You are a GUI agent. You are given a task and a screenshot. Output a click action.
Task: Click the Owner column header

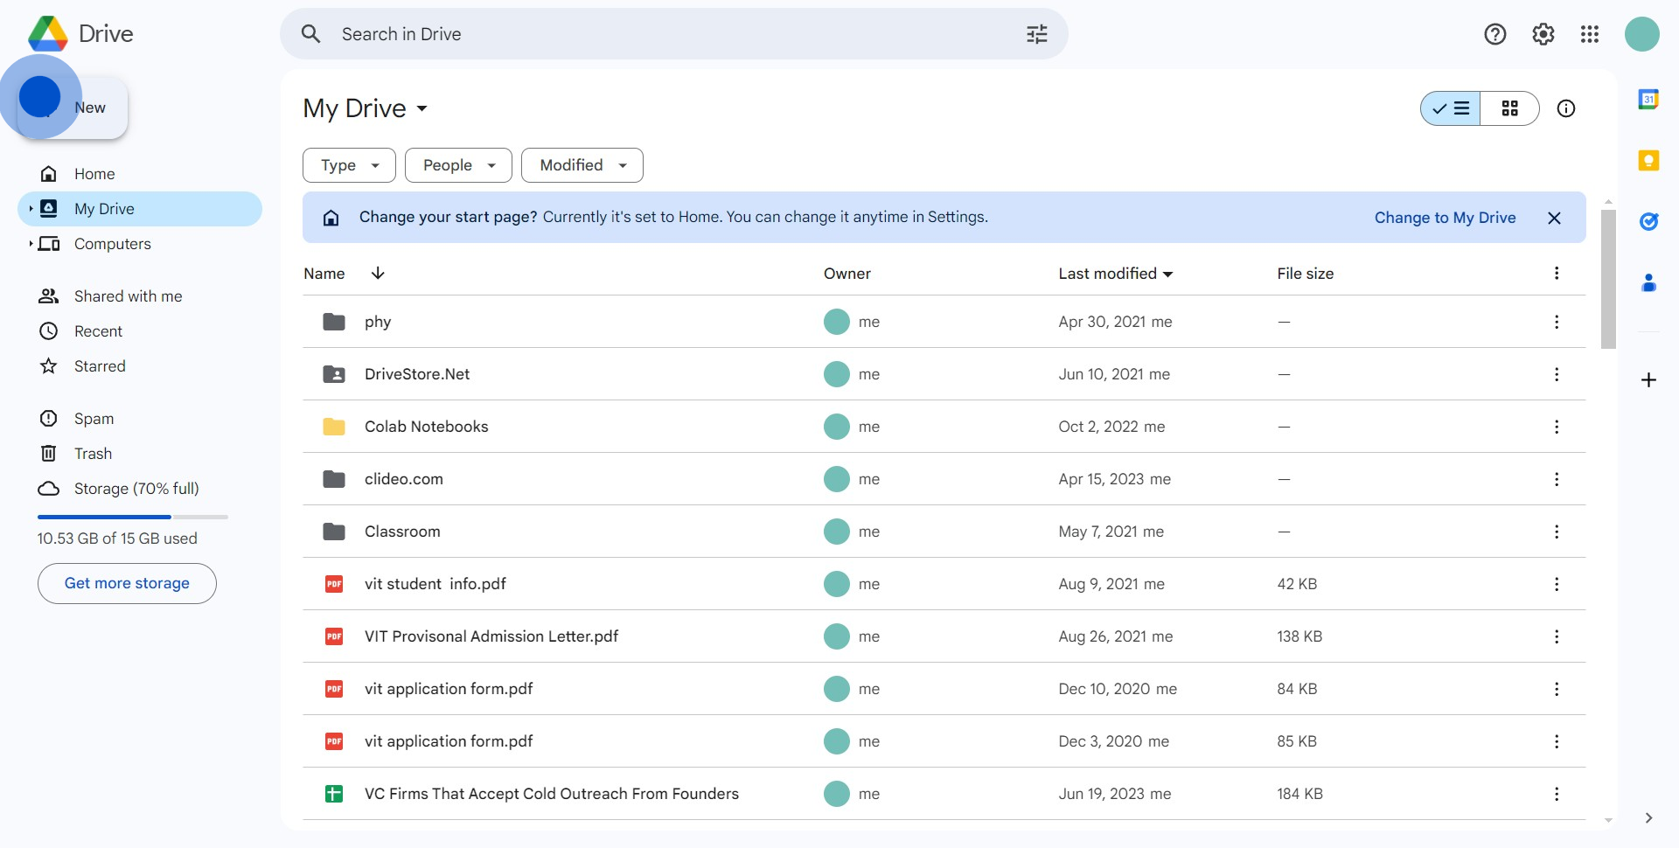(x=847, y=274)
